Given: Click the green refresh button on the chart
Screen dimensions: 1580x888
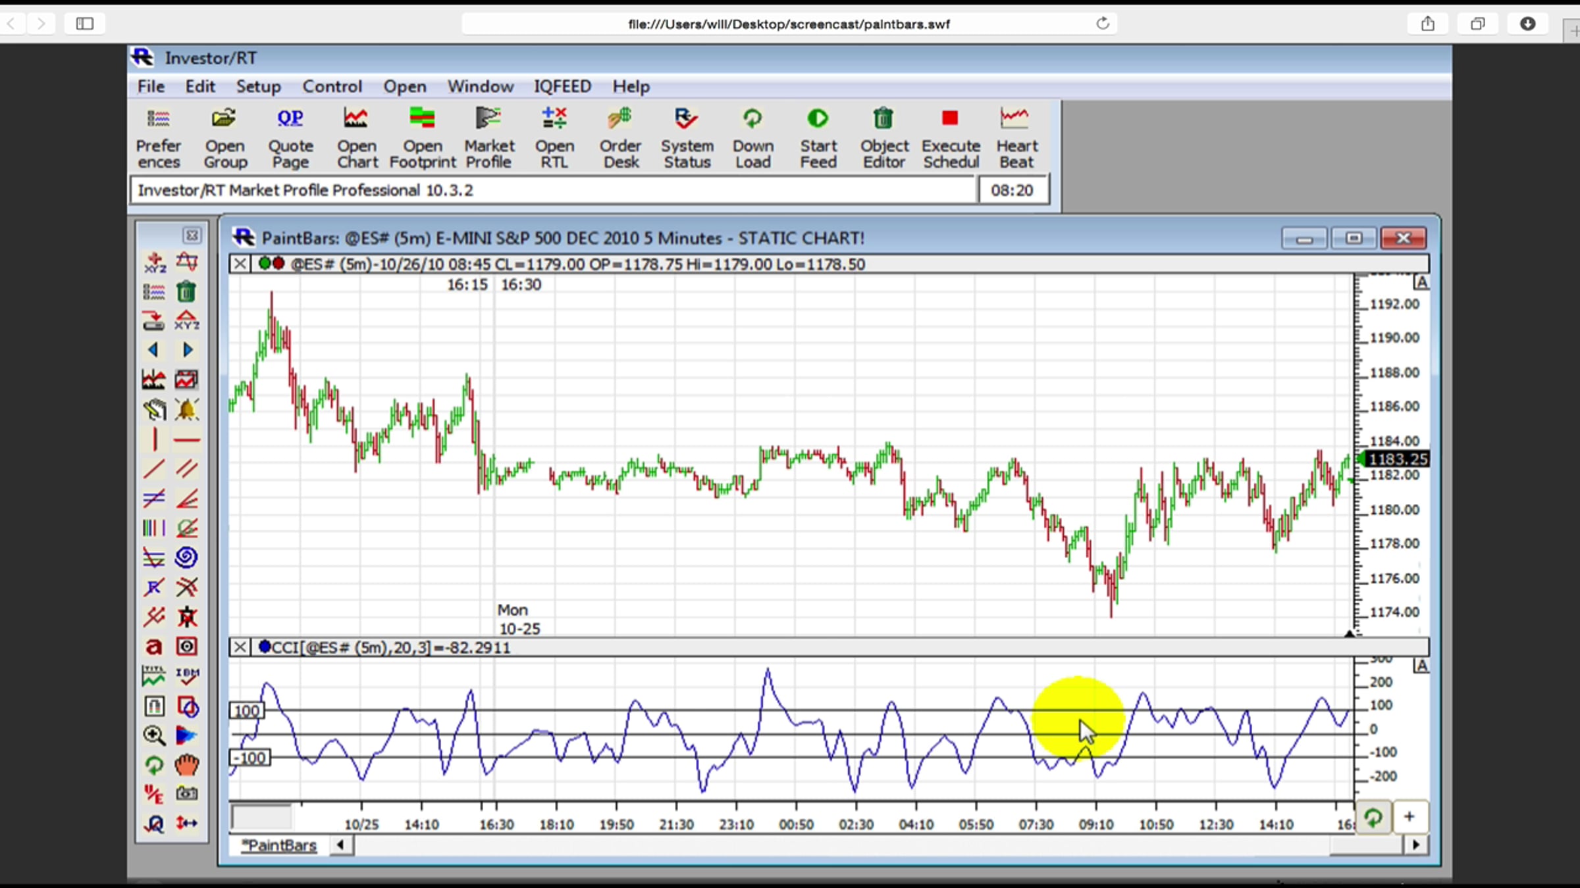Looking at the screenshot, I should 1373,818.
